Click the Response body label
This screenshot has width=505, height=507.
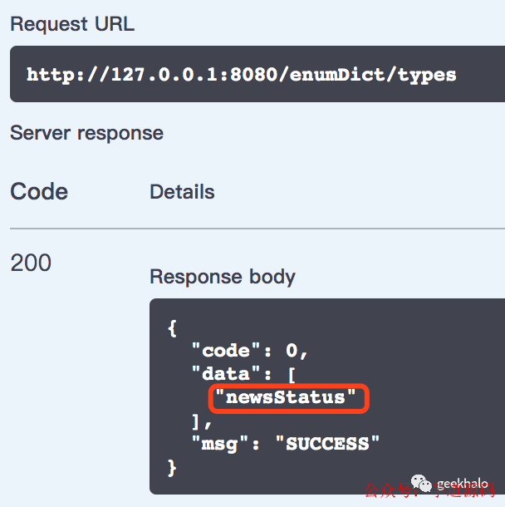223,277
